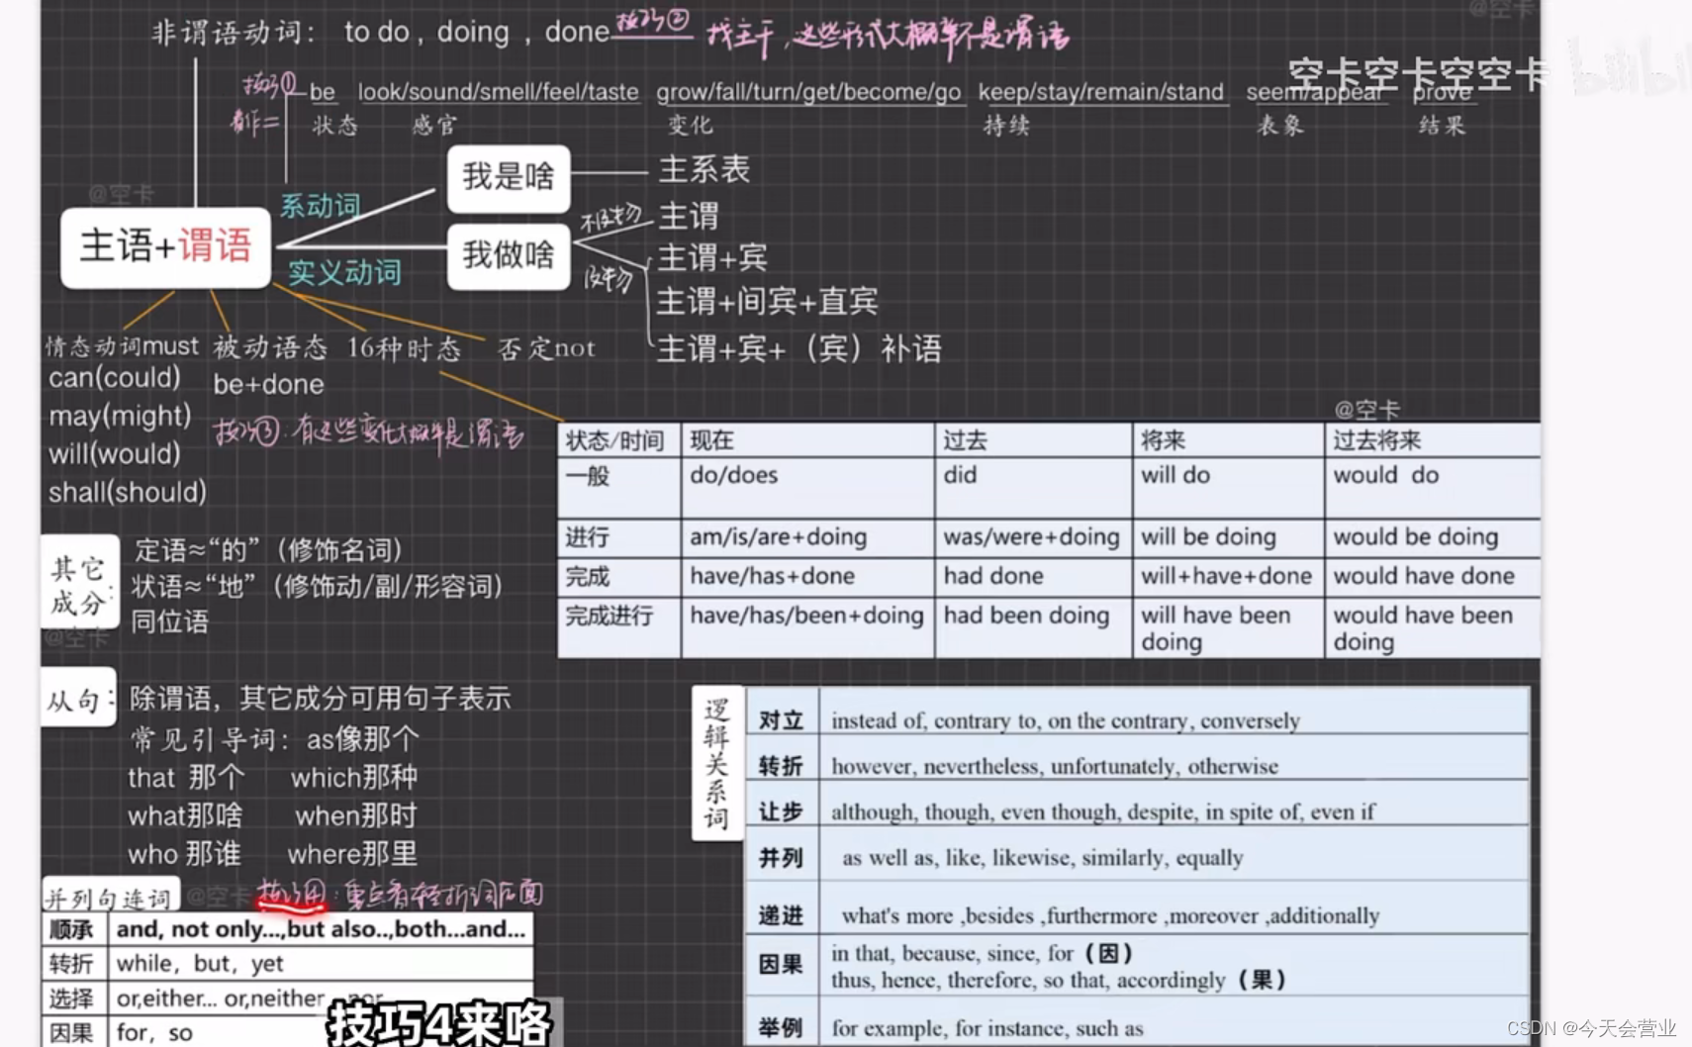Image resolution: width=1692 pixels, height=1047 pixels.
Task: Click the however, nevertheless, unfortunately row
Action: (x=1055, y=766)
